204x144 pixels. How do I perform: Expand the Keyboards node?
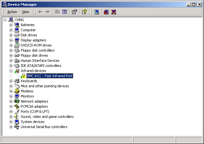(11, 81)
